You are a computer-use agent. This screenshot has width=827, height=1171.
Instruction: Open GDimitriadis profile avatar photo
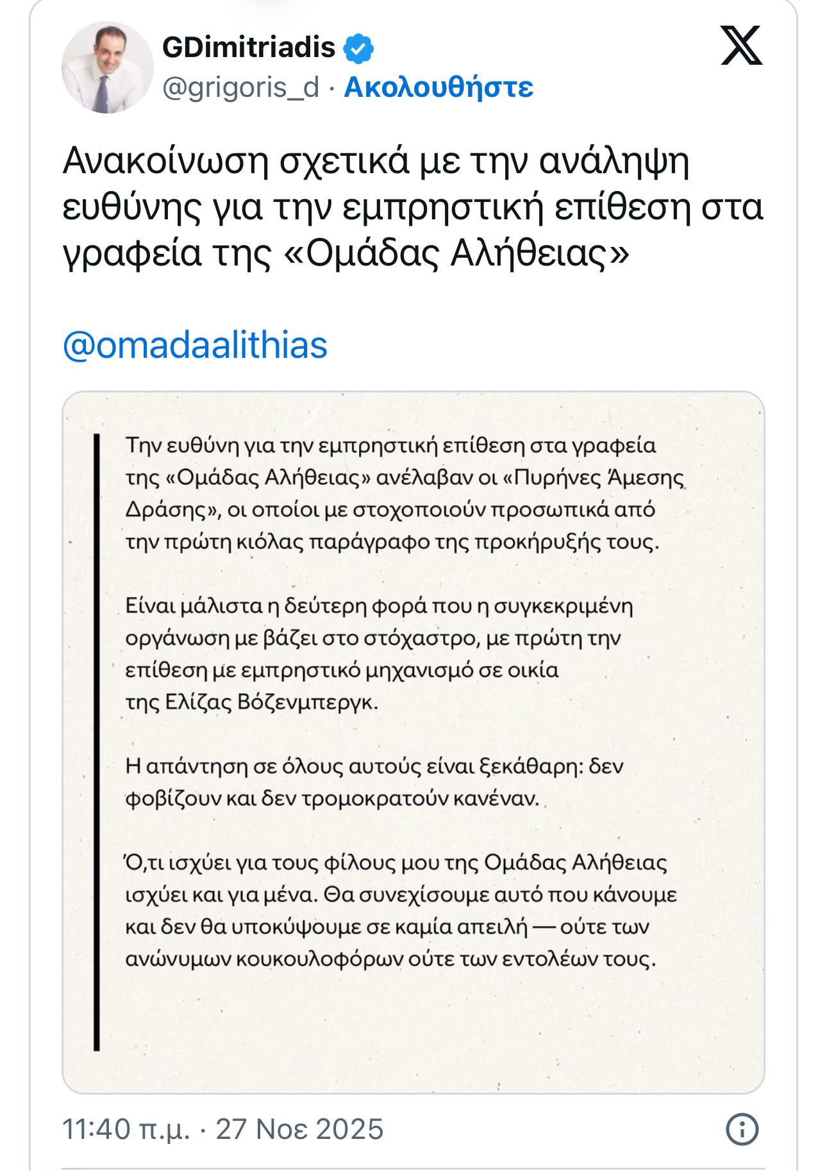[107, 67]
